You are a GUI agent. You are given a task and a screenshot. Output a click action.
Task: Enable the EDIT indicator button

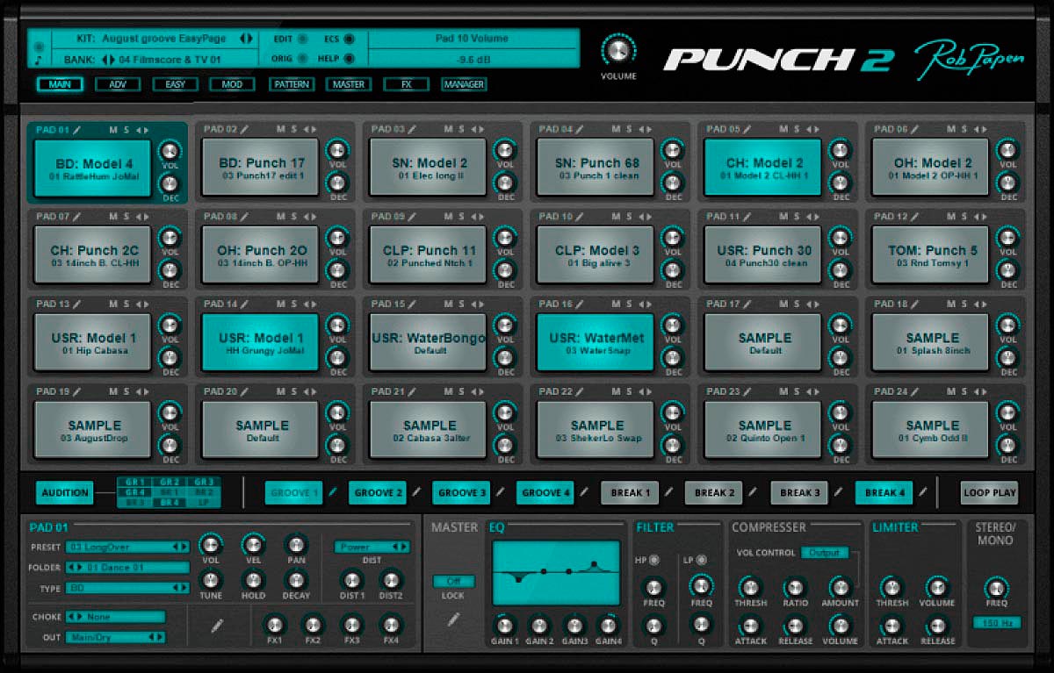302,39
